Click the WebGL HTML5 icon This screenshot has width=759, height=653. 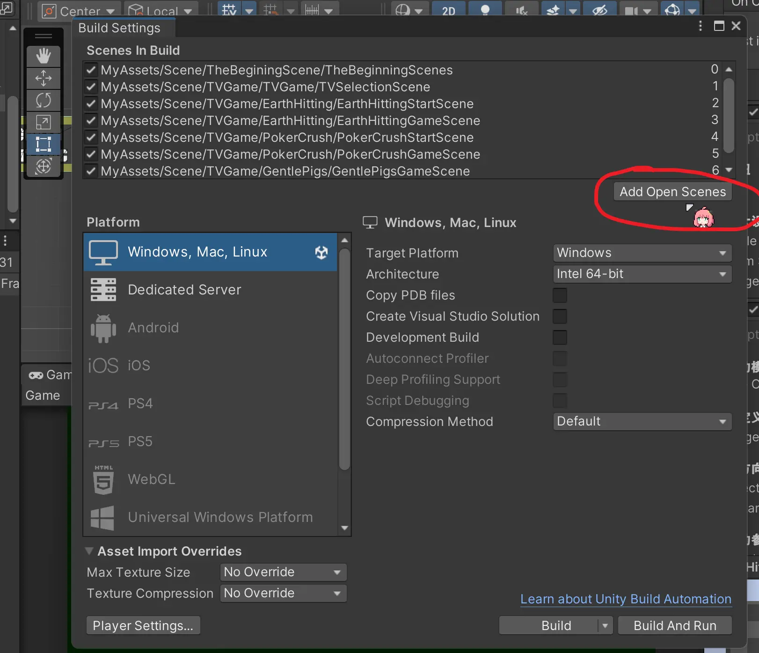[103, 480]
